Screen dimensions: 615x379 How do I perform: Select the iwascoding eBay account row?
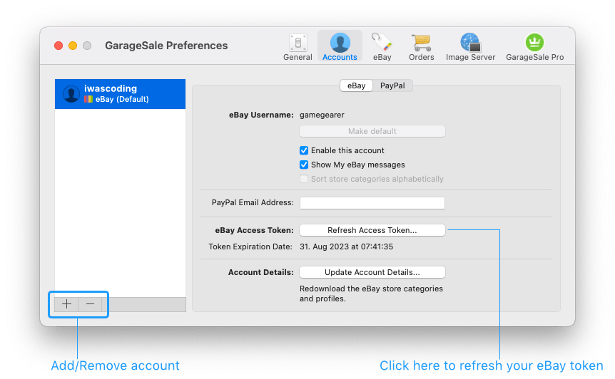pos(120,94)
